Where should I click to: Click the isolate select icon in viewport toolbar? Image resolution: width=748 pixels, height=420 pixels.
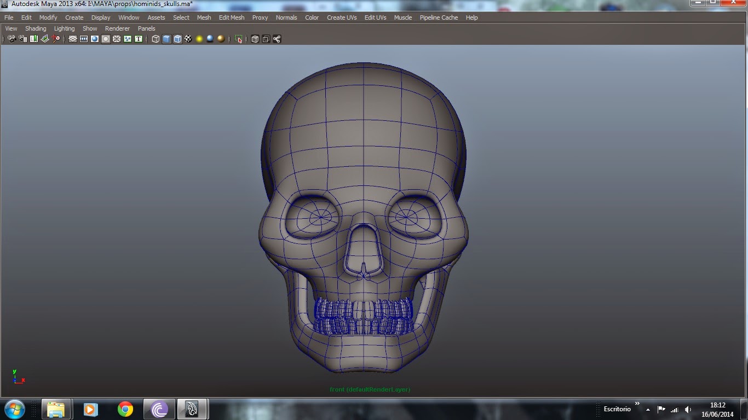coord(239,38)
